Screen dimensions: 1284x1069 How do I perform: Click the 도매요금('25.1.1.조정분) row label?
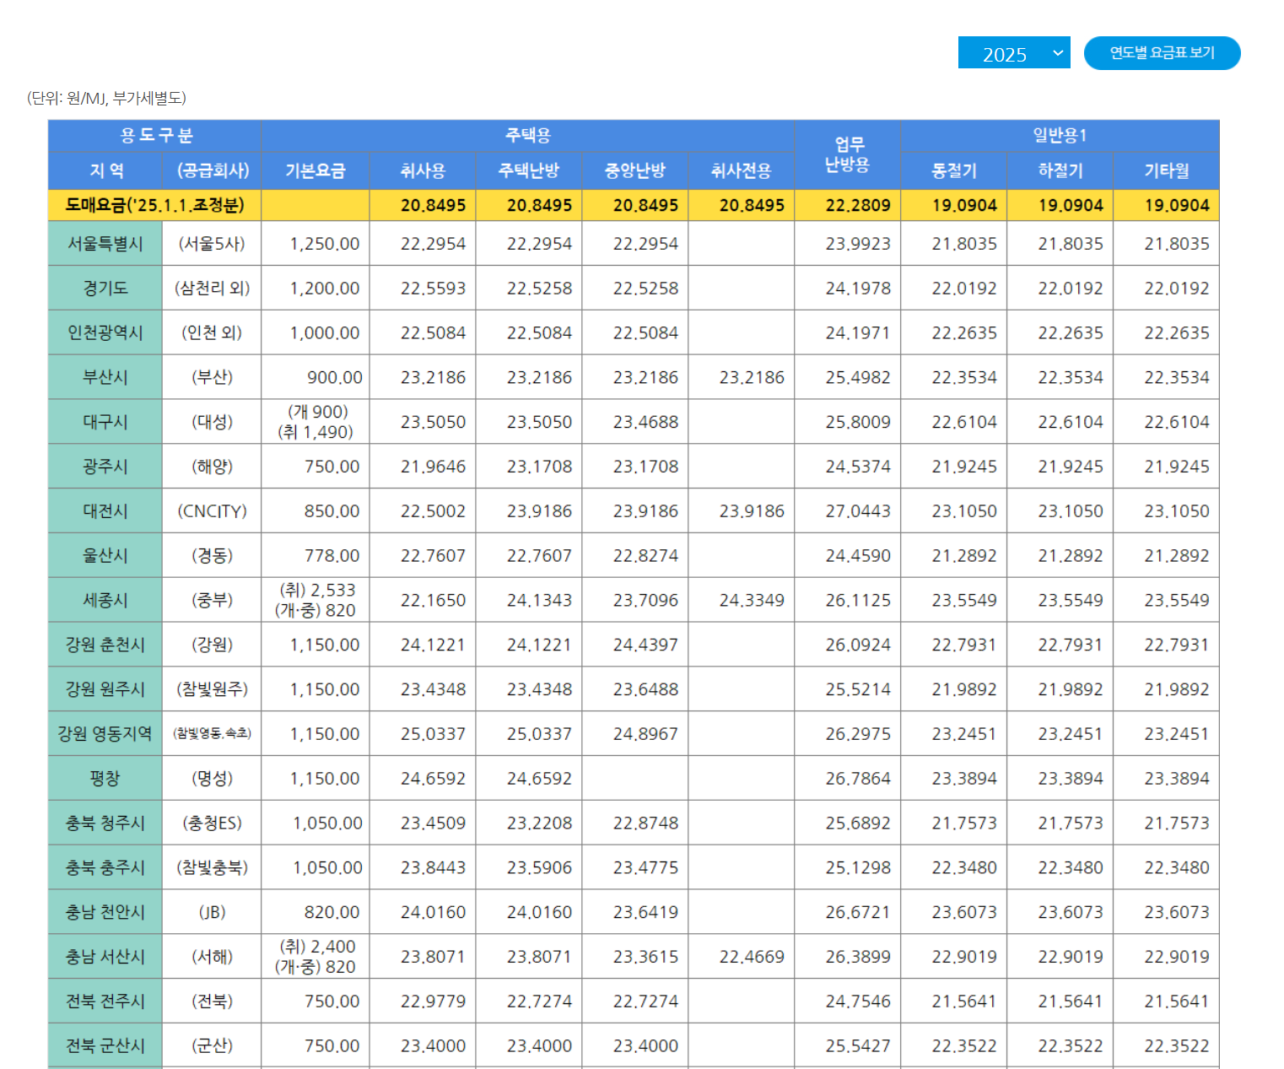coord(155,205)
